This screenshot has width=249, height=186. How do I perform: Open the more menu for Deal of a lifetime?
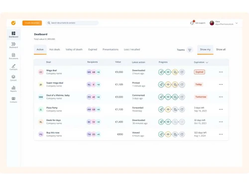tap(221, 97)
